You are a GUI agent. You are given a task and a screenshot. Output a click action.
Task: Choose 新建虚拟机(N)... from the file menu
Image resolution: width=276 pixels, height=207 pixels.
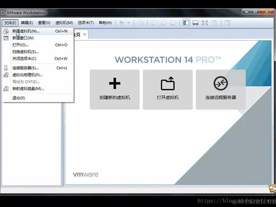[x=38, y=31]
